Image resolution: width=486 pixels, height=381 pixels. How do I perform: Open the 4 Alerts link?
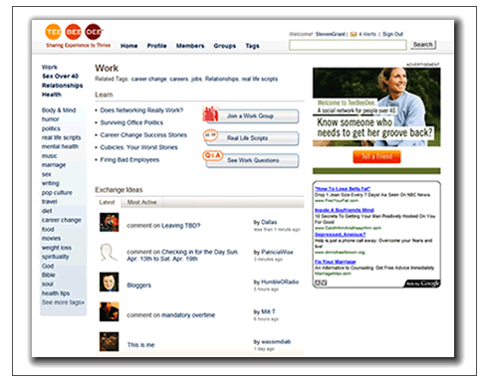(x=367, y=34)
